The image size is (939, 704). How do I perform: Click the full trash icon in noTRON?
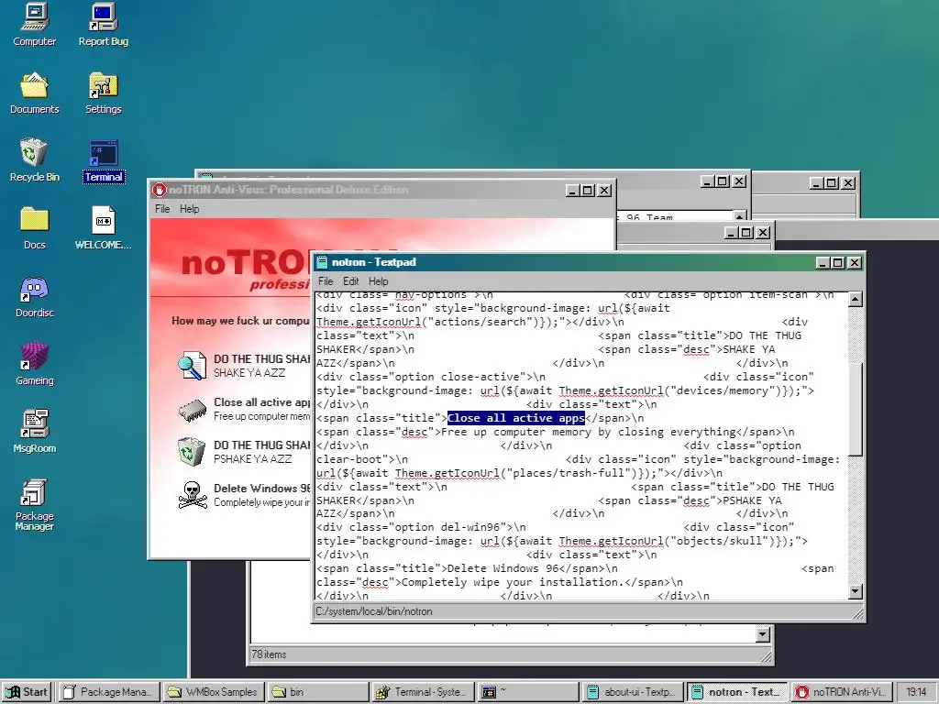(193, 452)
